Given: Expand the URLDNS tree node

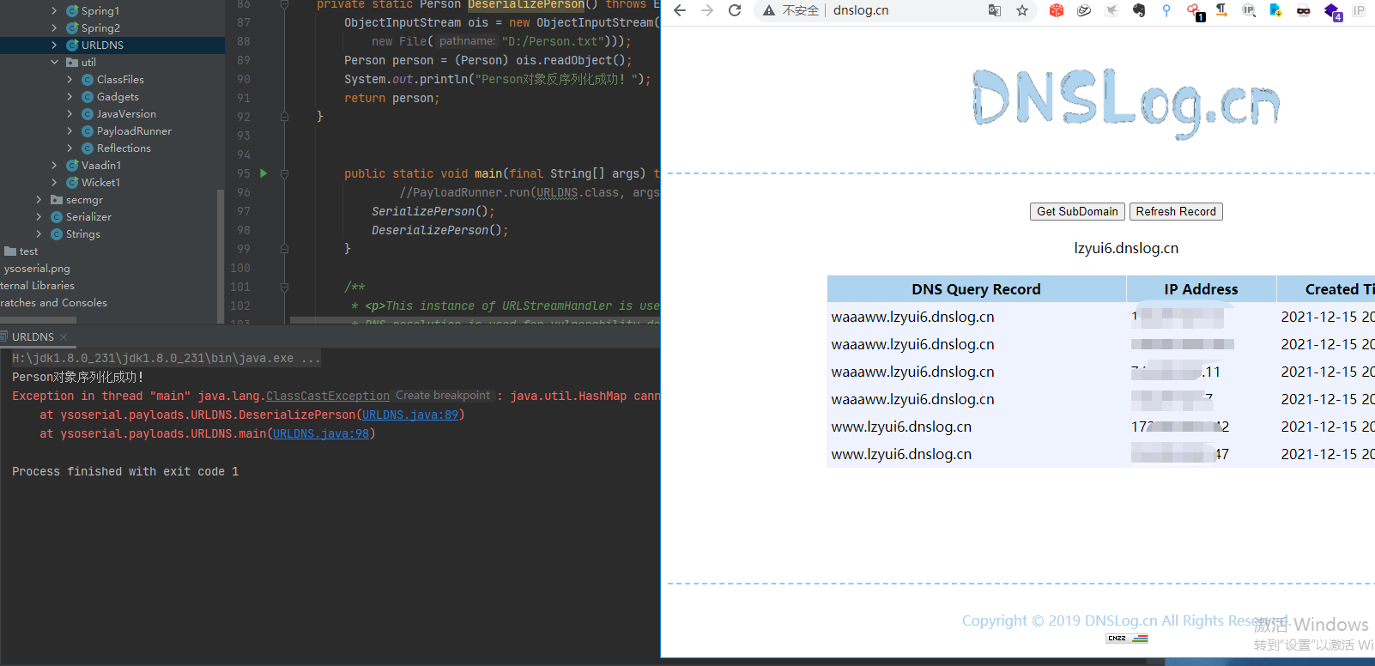Looking at the screenshot, I should (54, 45).
